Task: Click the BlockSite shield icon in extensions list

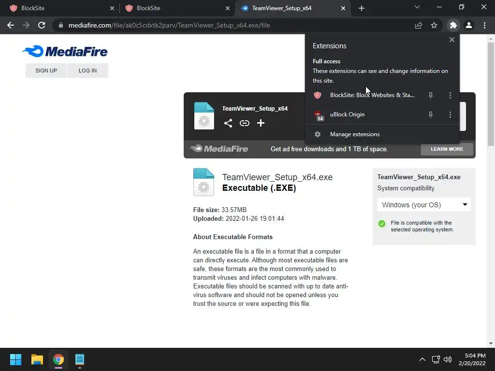Action: 318,95
